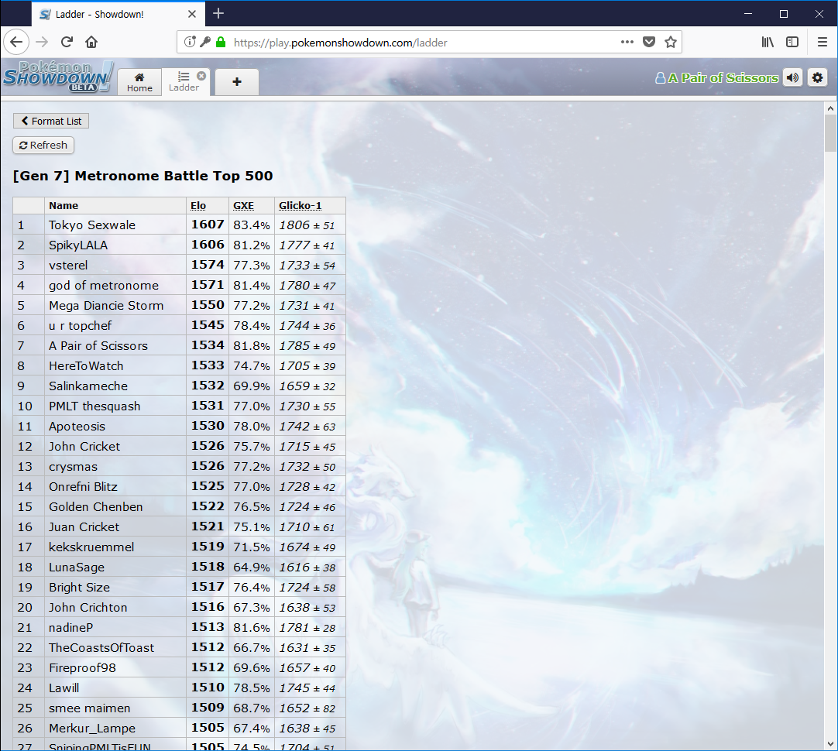838x751 pixels.
Task: Open the Firefox library icon
Action: (x=768, y=43)
